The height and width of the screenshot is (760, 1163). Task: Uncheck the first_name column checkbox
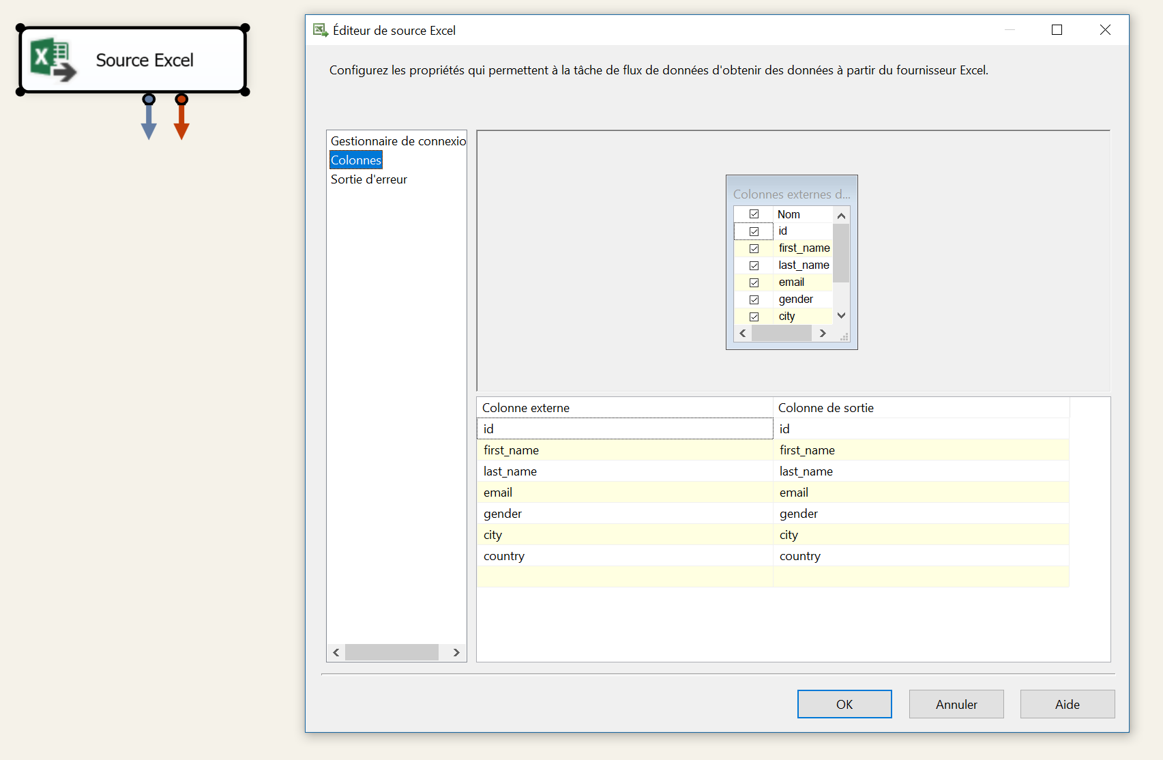[754, 248]
